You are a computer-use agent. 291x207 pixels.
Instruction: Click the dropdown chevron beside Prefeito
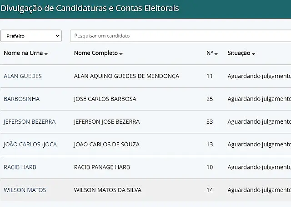[58, 36]
